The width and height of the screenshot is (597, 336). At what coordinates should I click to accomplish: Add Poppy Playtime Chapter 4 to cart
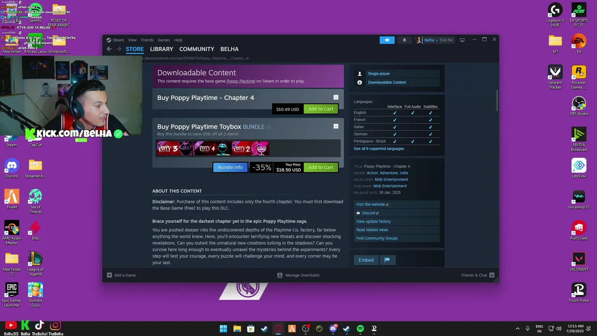click(x=321, y=109)
